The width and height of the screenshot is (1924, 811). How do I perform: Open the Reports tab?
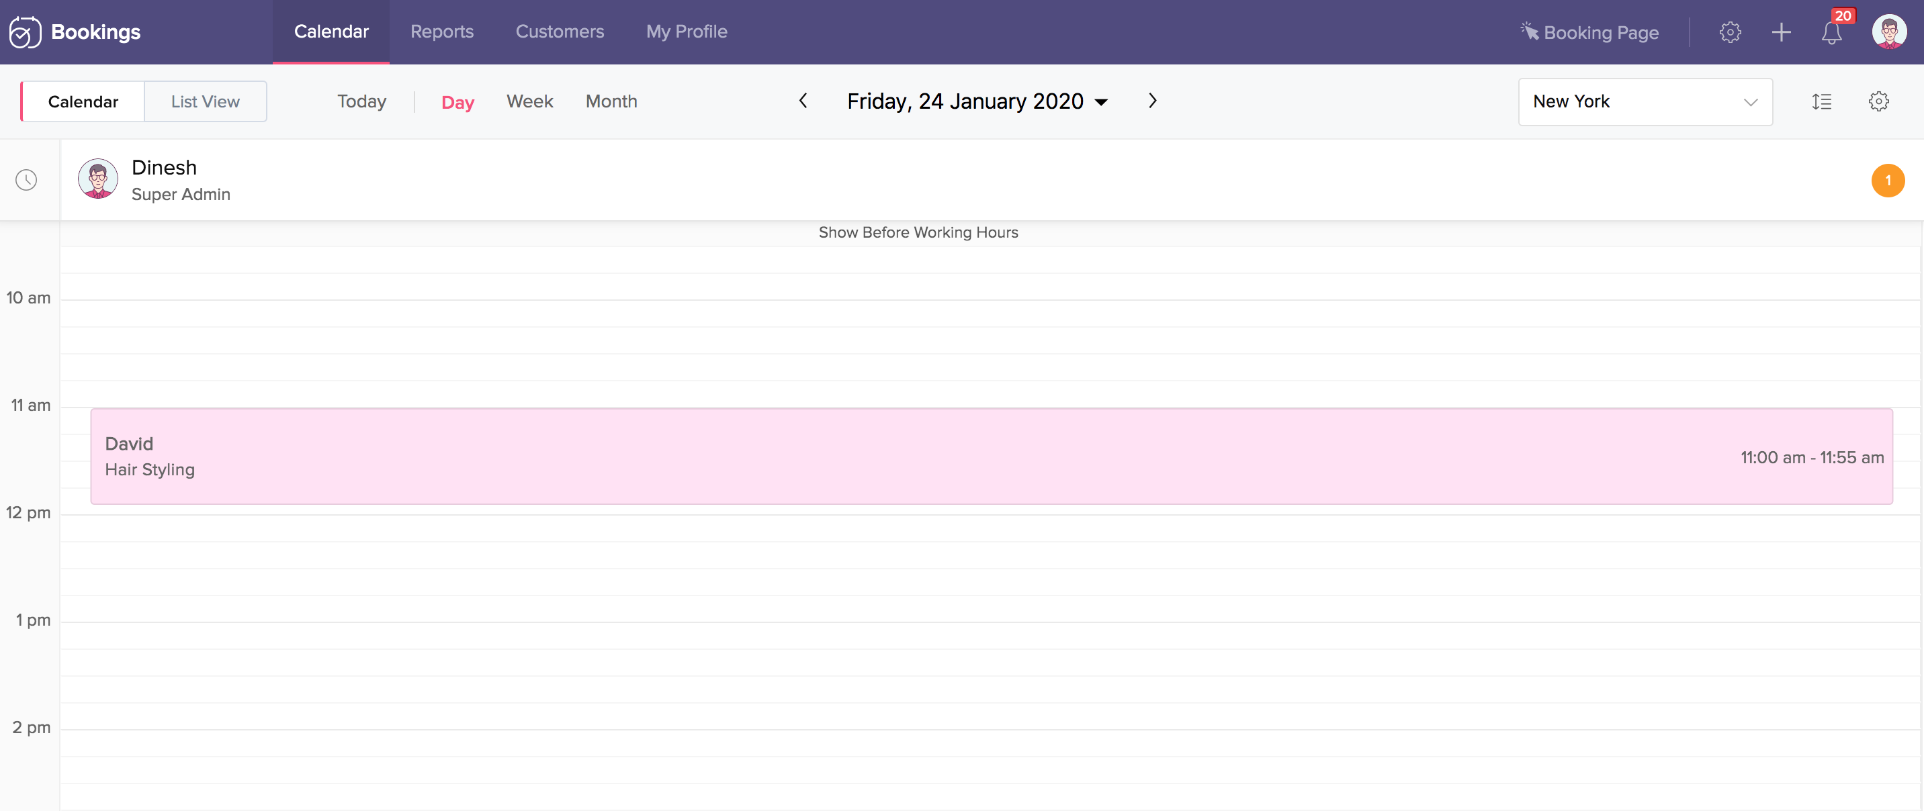tap(441, 32)
